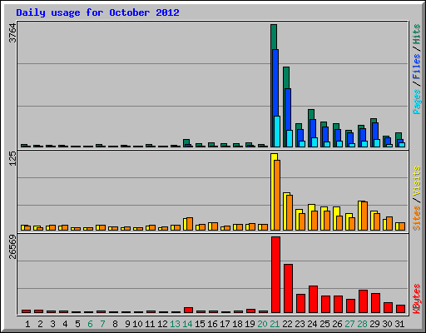Click green weekend day label 27

[349, 324]
